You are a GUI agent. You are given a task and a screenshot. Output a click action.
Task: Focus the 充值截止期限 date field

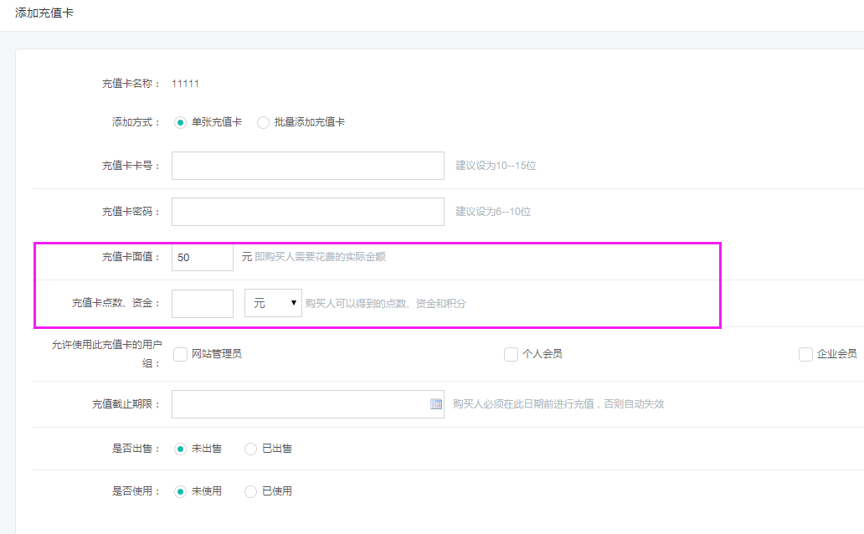(x=299, y=404)
